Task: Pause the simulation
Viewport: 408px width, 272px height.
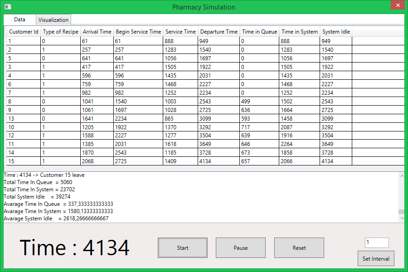Action: tap(241, 248)
